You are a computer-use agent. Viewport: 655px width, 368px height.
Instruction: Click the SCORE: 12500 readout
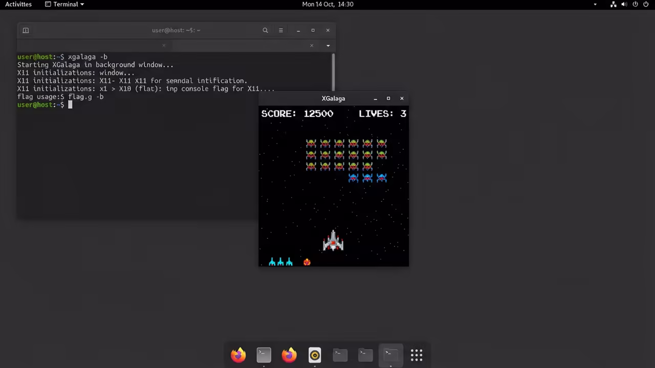tap(297, 113)
